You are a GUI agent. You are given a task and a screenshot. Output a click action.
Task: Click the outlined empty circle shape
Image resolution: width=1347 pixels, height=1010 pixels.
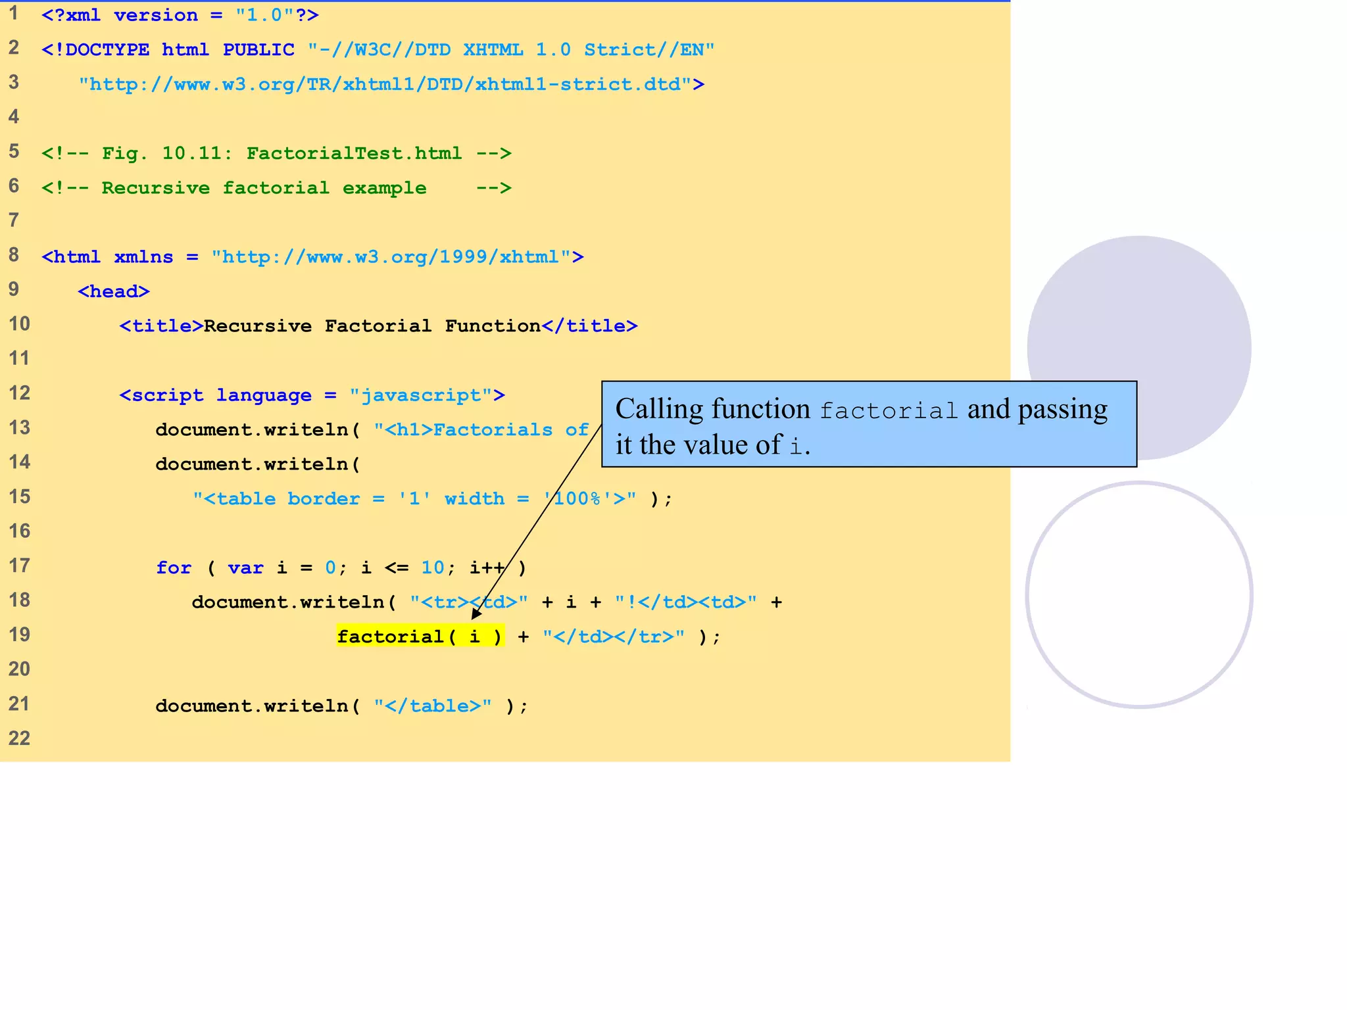point(1139,595)
